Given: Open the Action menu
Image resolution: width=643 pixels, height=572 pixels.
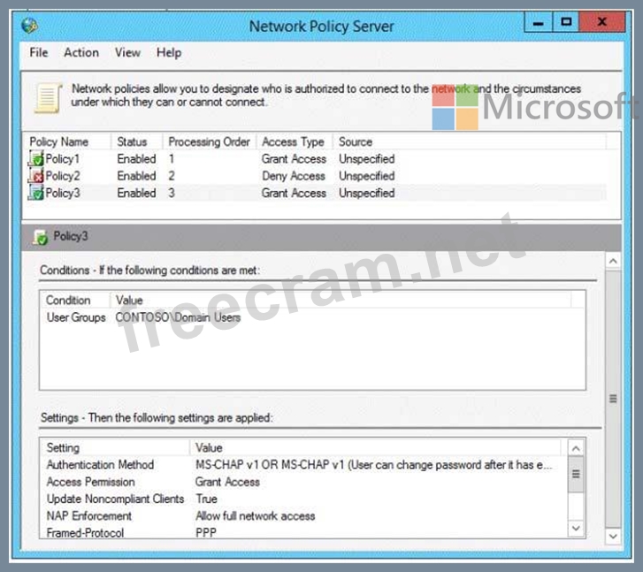Looking at the screenshot, I should pos(81,52).
